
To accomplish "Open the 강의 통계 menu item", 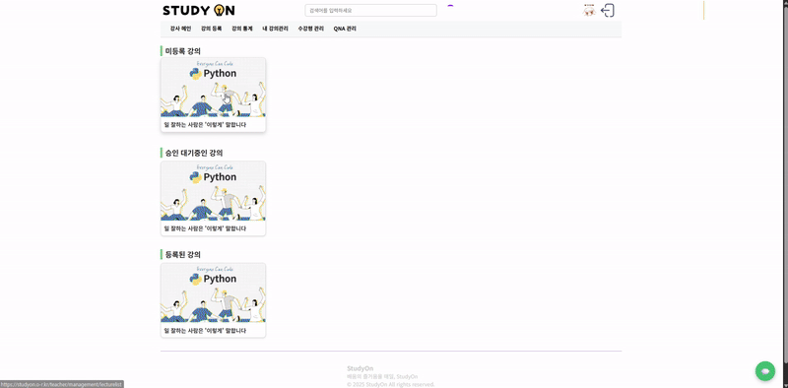I will click(x=241, y=30).
